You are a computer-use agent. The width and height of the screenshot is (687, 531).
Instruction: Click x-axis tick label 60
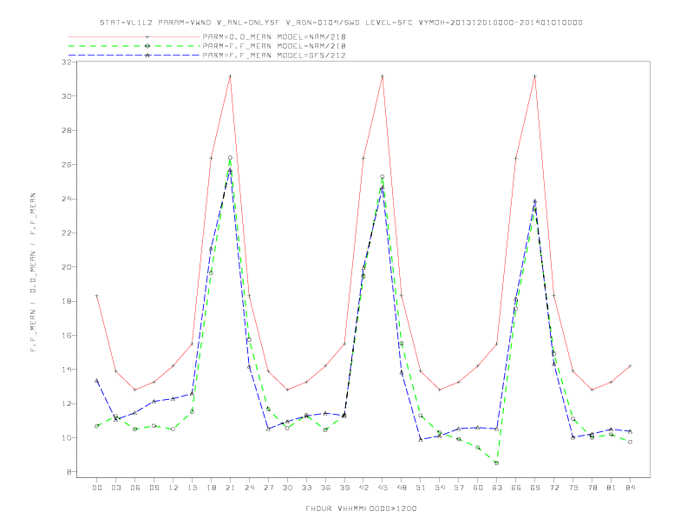[478, 488]
